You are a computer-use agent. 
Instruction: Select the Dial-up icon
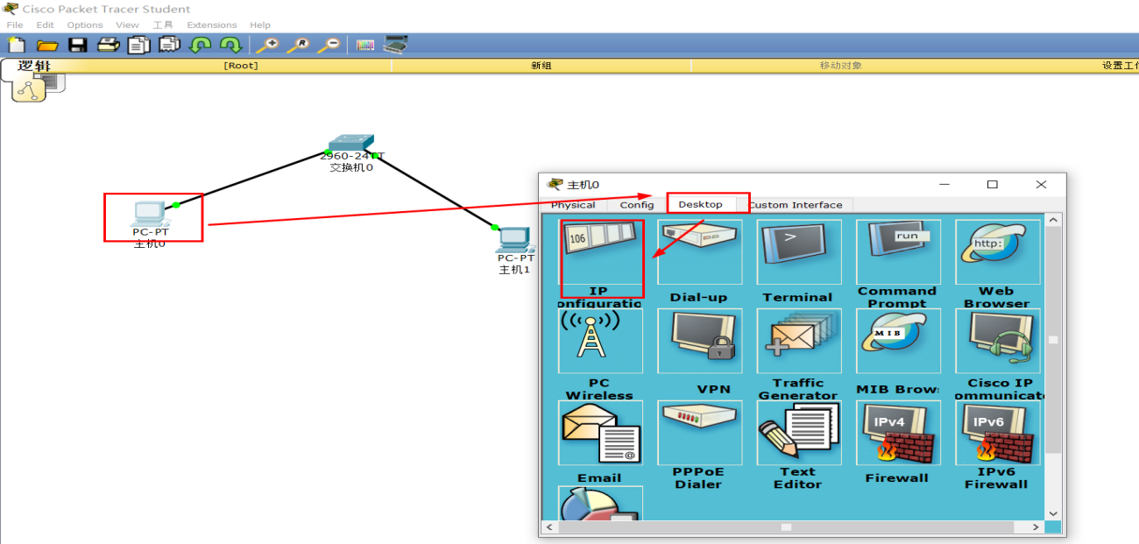click(700, 251)
